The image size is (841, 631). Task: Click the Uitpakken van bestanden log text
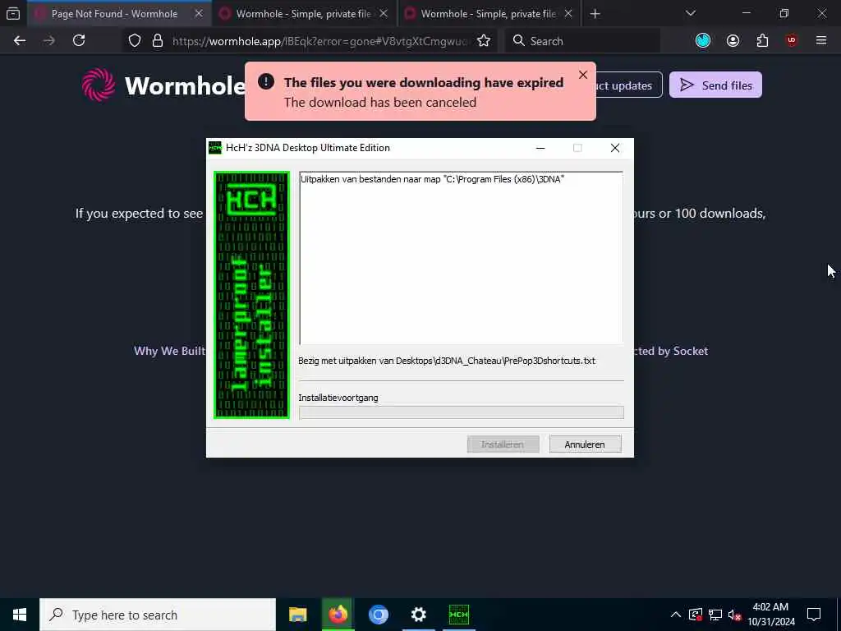point(432,179)
